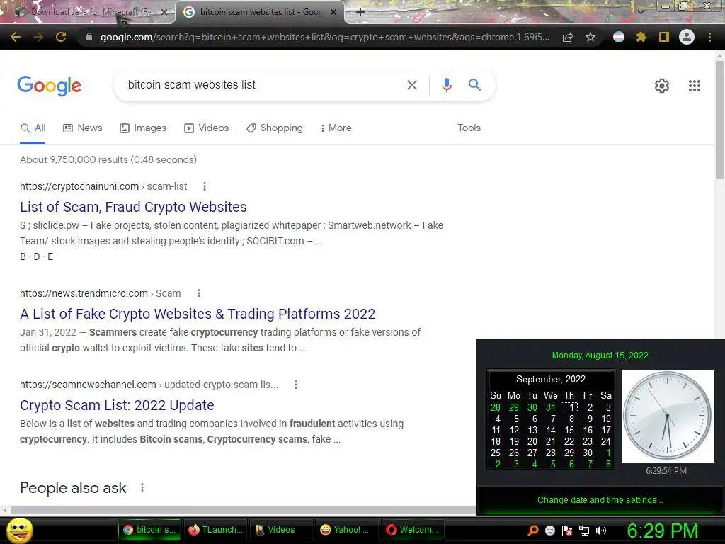Viewport: 725px width, 544px height.
Task: Toggle the Chrome side panel icon
Action: [x=664, y=37]
